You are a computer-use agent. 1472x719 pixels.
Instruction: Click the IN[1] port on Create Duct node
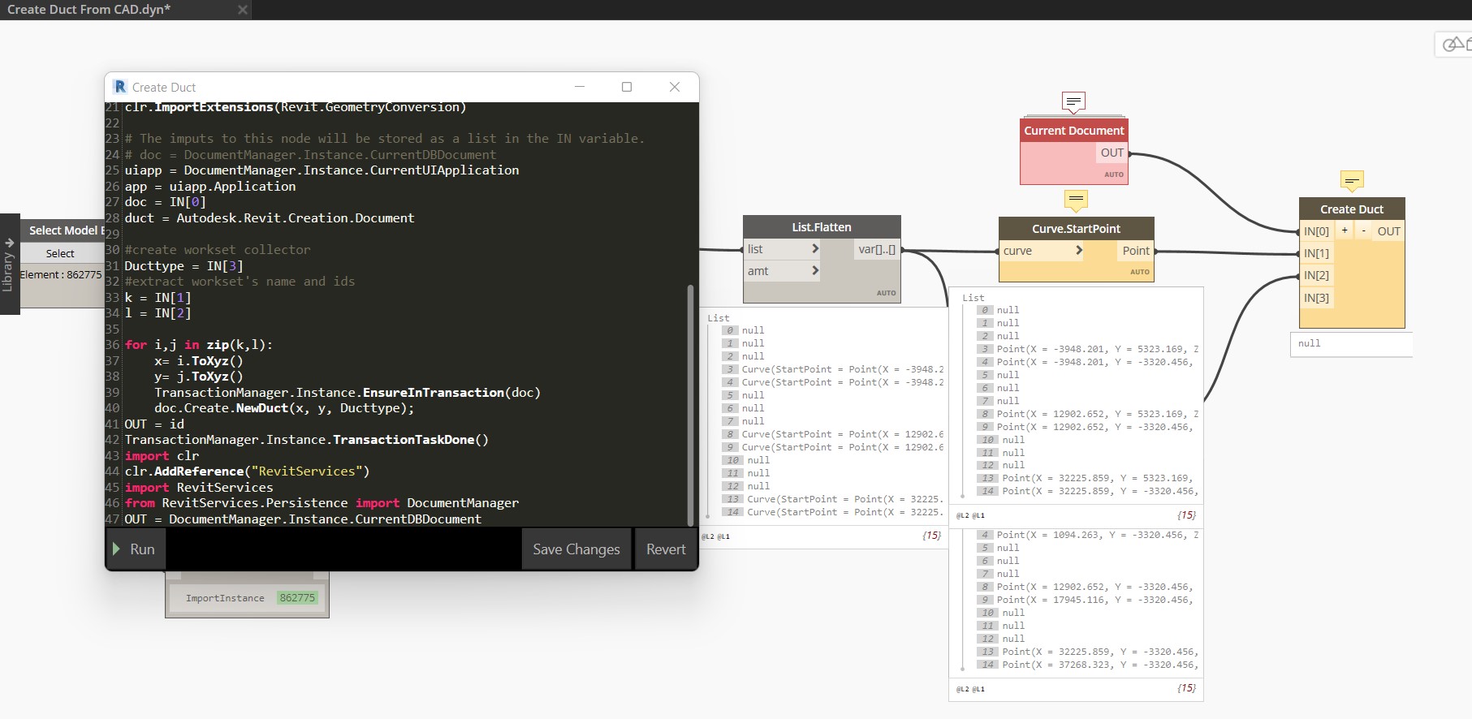pos(1316,253)
